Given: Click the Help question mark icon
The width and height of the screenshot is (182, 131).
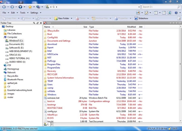Looking at the screenshot, I should coord(176,13).
